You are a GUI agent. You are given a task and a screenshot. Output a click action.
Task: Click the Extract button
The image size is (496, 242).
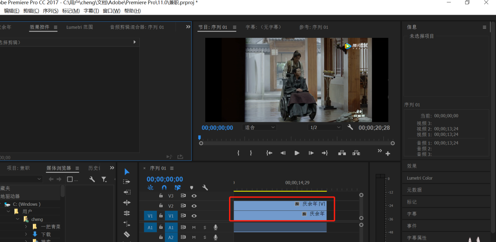coord(356,153)
